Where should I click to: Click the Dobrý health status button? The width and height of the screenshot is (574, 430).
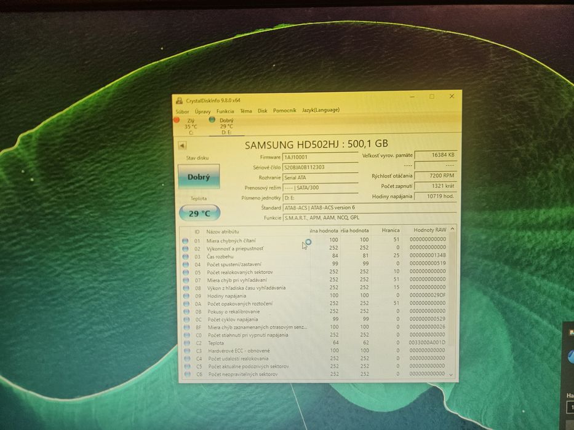pos(199,177)
